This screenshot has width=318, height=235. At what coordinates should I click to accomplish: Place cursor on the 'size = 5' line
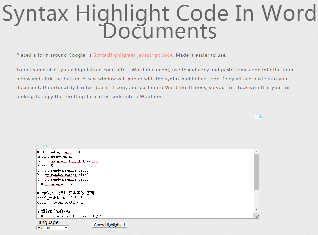click(x=46, y=166)
